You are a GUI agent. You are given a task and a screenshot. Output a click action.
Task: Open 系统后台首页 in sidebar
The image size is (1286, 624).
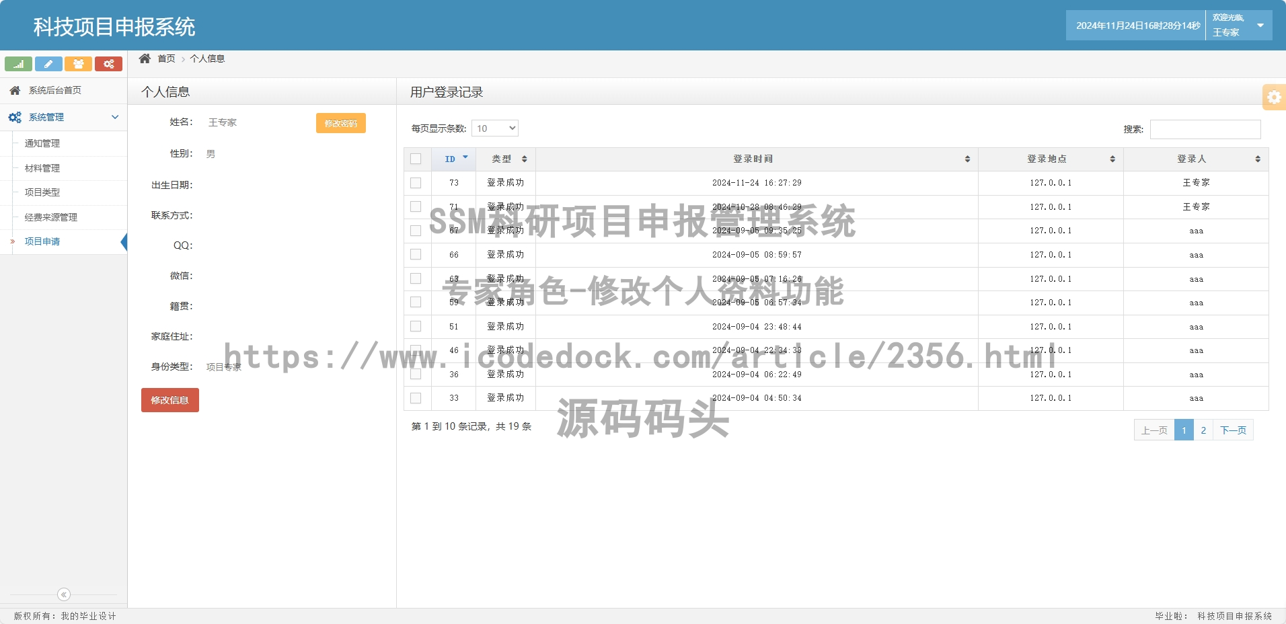pos(63,90)
